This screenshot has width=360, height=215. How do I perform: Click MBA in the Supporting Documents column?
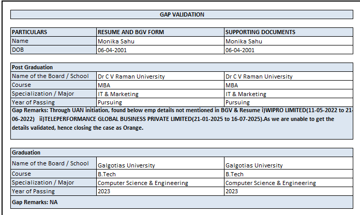pyautogui.click(x=232, y=85)
